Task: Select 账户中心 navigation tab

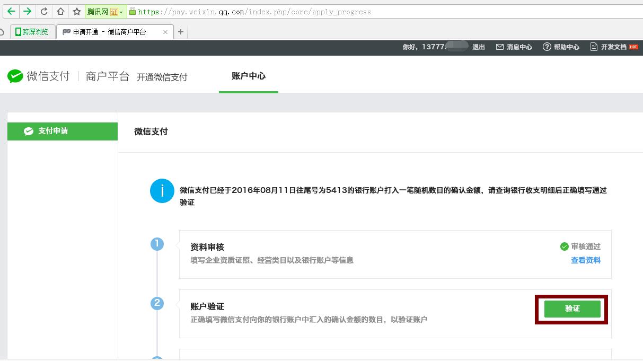Action: click(249, 76)
